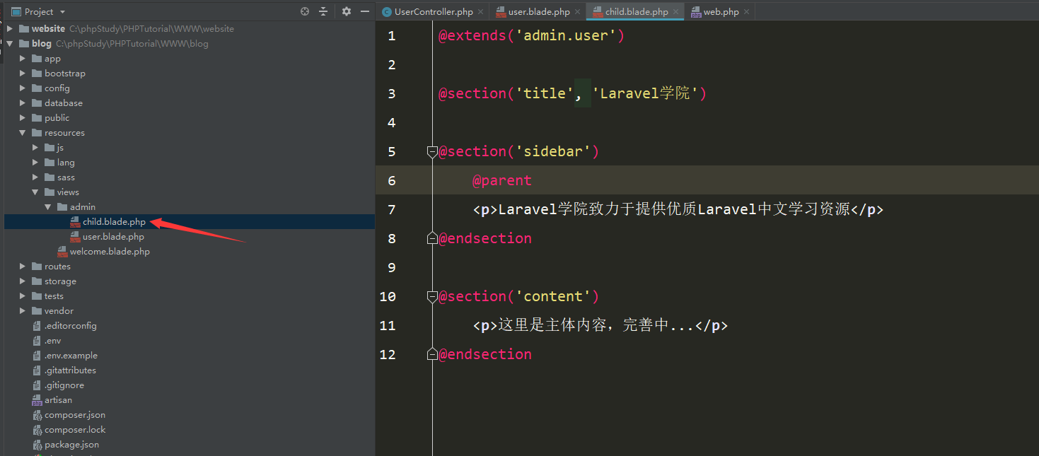The image size is (1039, 456).
Task: Select the .gitignore file
Action: [x=64, y=385]
